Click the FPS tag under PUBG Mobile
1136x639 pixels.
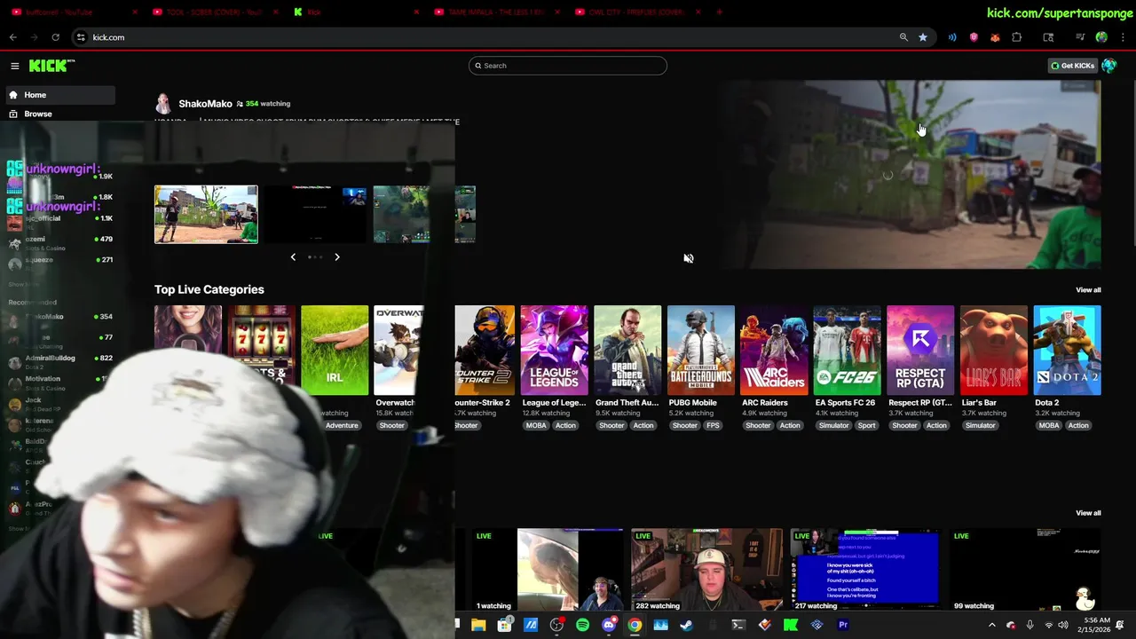tap(713, 425)
